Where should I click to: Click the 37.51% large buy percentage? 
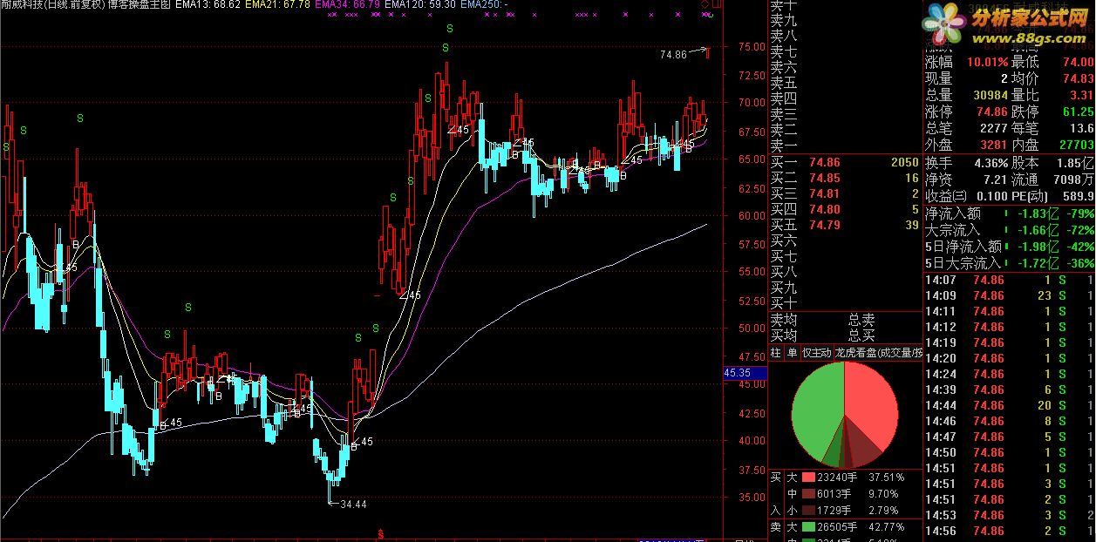click(887, 478)
